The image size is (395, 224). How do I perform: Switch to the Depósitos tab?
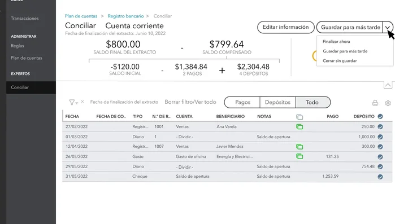pos(277,102)
